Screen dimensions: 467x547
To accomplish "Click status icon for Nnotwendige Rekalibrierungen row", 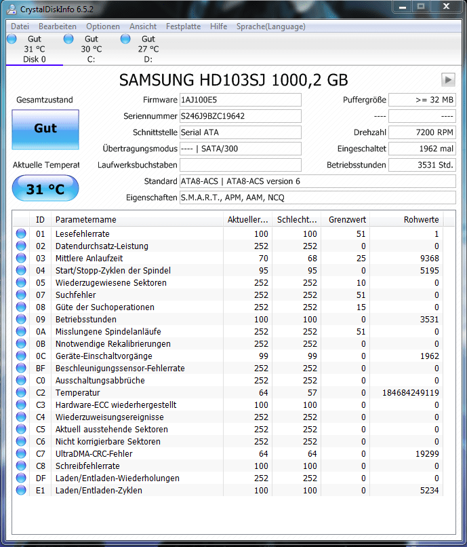I will pyautogui.click(x=21, y=343).
